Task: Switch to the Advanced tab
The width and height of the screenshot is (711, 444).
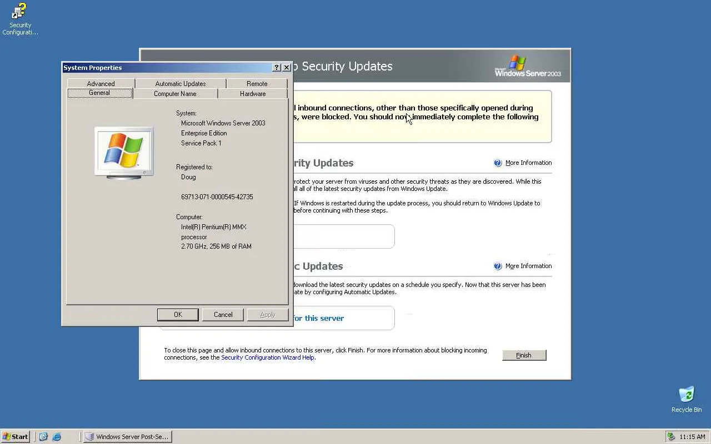Action: [101, 84]
